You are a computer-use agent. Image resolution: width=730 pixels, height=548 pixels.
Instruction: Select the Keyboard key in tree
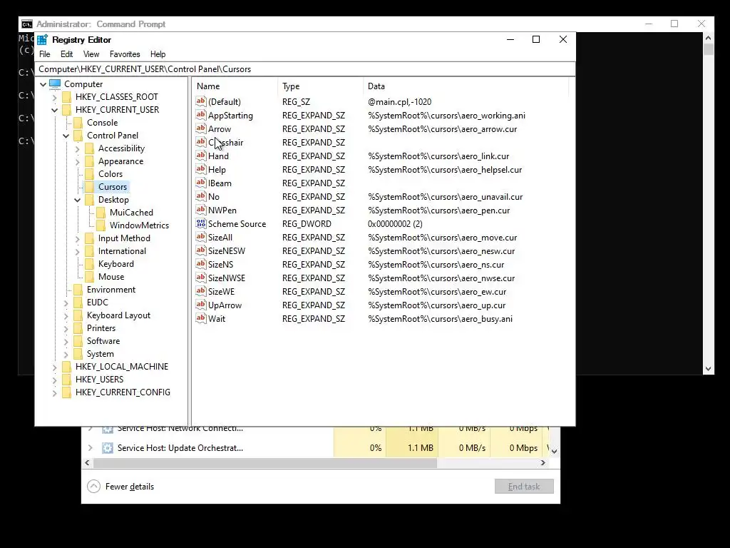click(x=116, y=264)
